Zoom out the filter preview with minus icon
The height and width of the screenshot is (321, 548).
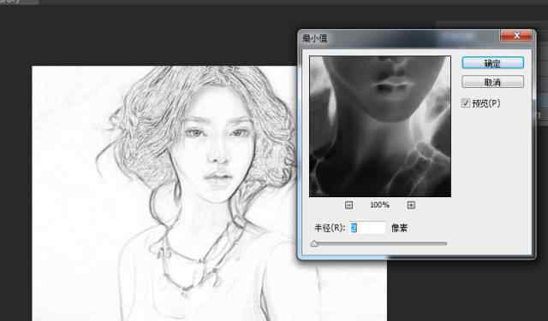point(348,205)
